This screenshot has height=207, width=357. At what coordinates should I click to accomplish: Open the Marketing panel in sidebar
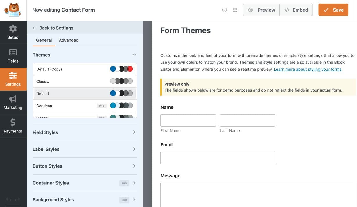13,103
